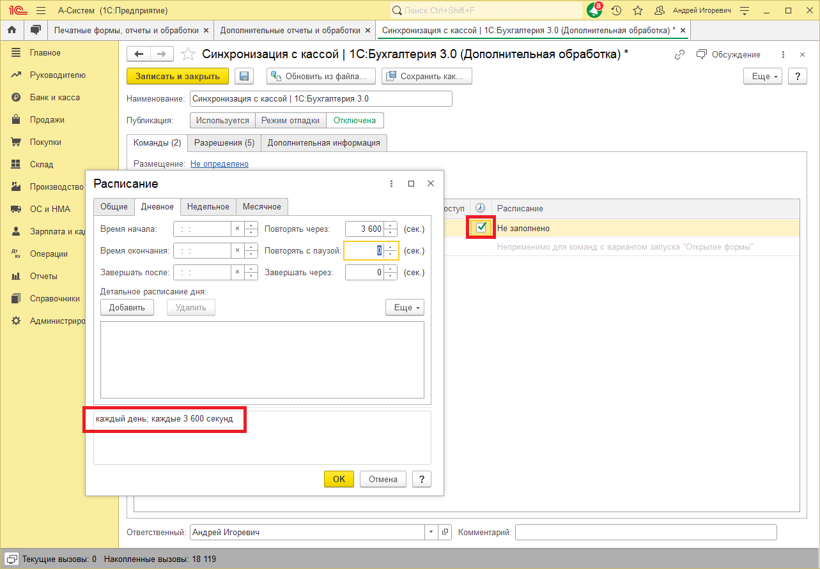Clear Время начала with the x button
The width and height of the screenshot is (820, 569).
(x=237, y=229)
